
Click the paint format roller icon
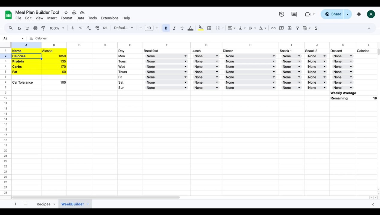click(43, 28)
